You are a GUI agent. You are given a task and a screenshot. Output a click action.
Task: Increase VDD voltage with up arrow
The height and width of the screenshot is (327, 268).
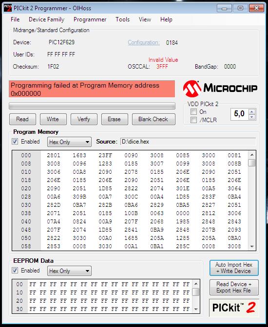pos(252,112)
